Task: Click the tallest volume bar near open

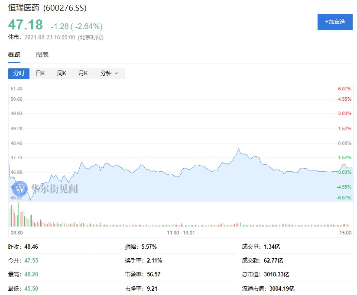Action: [19, 214]
